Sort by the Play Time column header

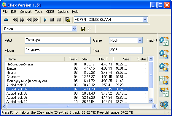[105, 59]
